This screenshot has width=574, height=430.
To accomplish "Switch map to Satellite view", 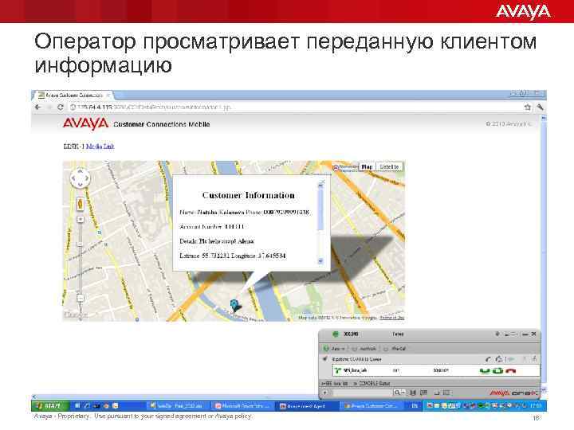I will [x=389, y=166].
